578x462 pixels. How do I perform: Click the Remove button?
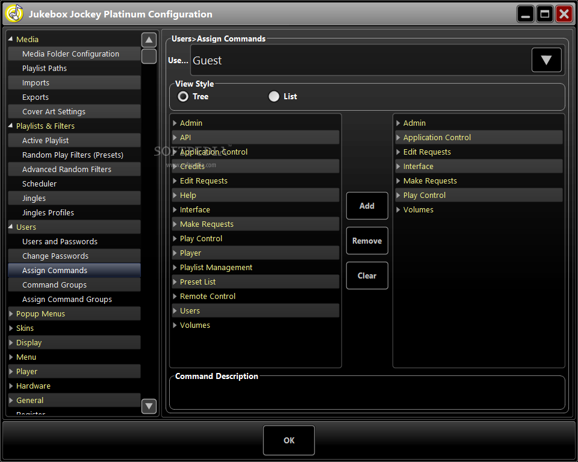(367, 241)
